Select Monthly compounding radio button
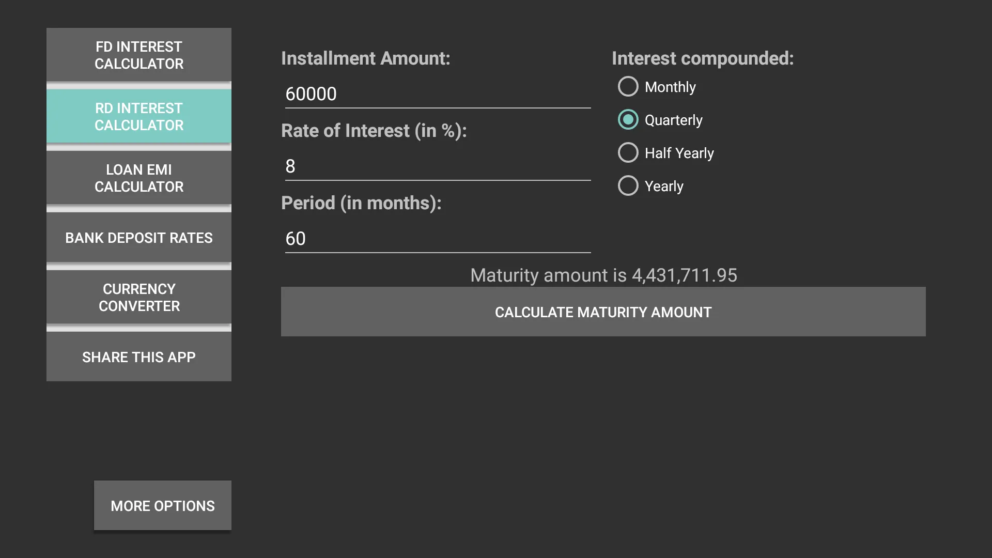This screenshot has width=992, height=558. pyautogui.click(x=657, y=87)
